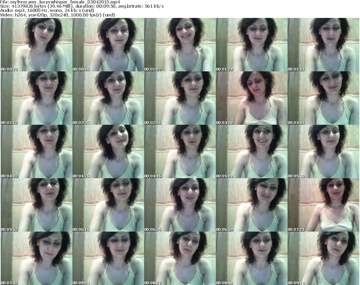The width and height of the screenshot is (360, 285).
Task: Open the frame at 00:02:56
Action: (180, 98)
